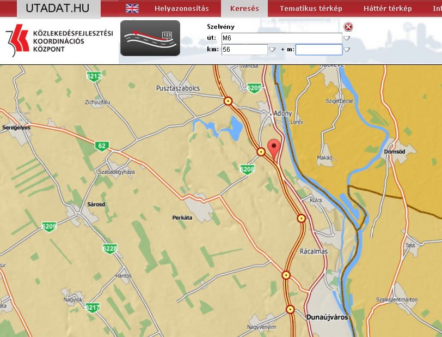The height and width of the screenshot is (337, 442).
Task: Select the 6208 road marker
Action: [x=247, y=170]
